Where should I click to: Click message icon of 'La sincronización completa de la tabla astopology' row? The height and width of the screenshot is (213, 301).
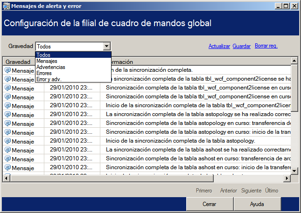[x=7, y=115]
